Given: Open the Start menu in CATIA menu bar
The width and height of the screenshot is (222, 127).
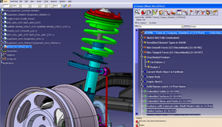Looking at the screenshot, I should (6, 1).
